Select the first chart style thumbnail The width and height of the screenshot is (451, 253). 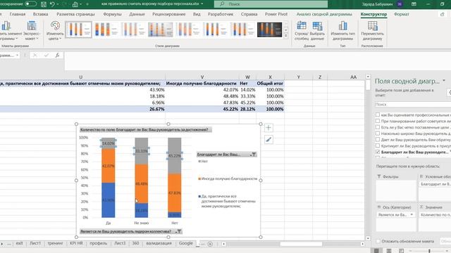click(78, 30)
